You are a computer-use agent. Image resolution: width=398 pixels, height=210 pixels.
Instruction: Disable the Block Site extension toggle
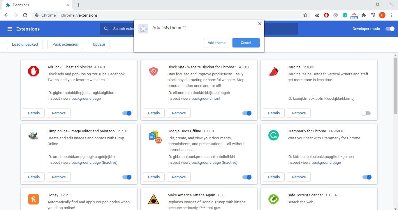[x=247, y=113]
